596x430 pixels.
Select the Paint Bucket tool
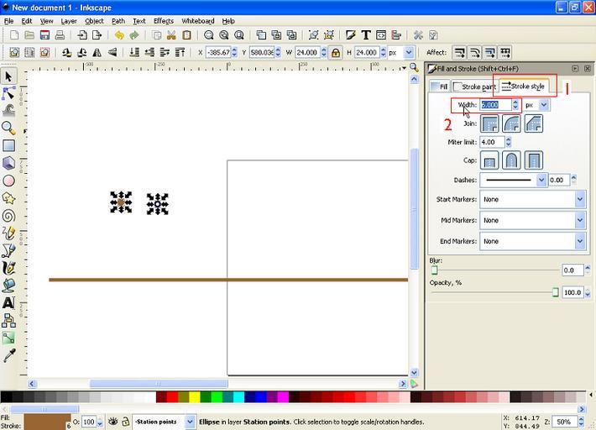tap(8, 286)
